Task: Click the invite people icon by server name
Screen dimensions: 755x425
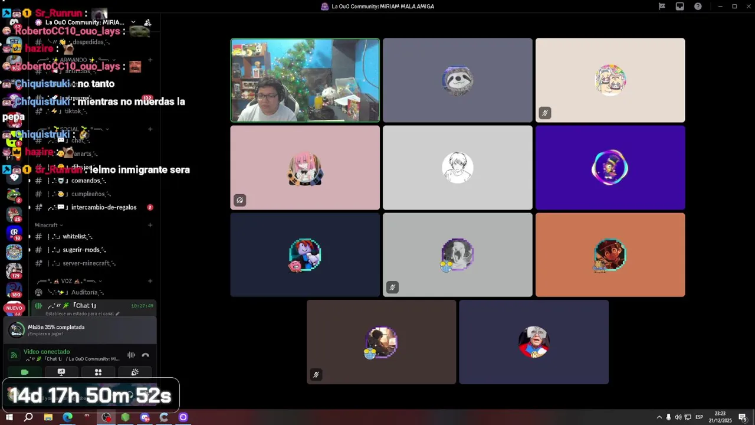Action: click(147, 22)
